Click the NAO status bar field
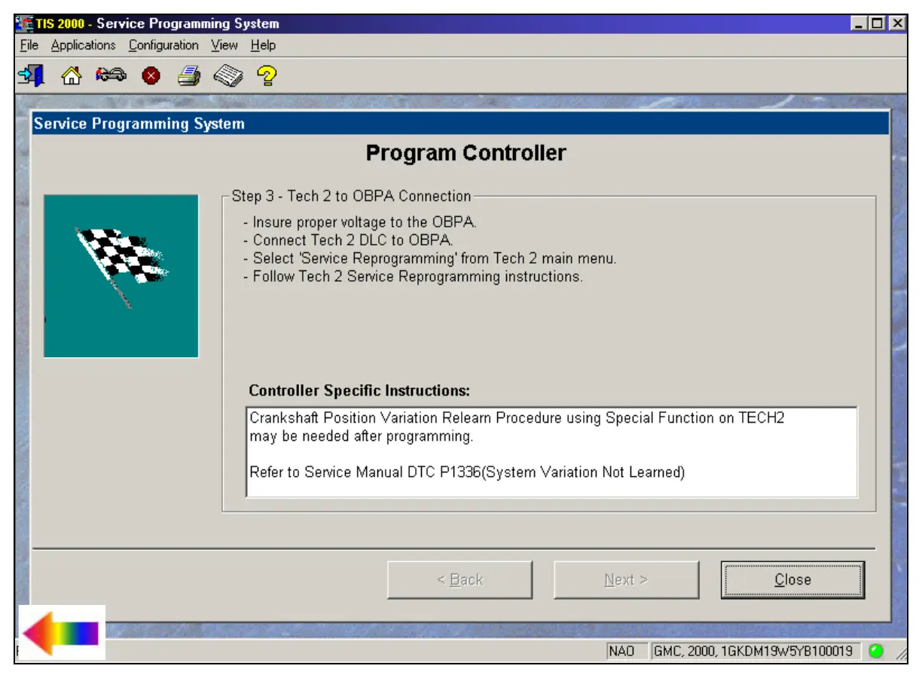922x678 pixels. pyautogui.click(x=626, y=651)
